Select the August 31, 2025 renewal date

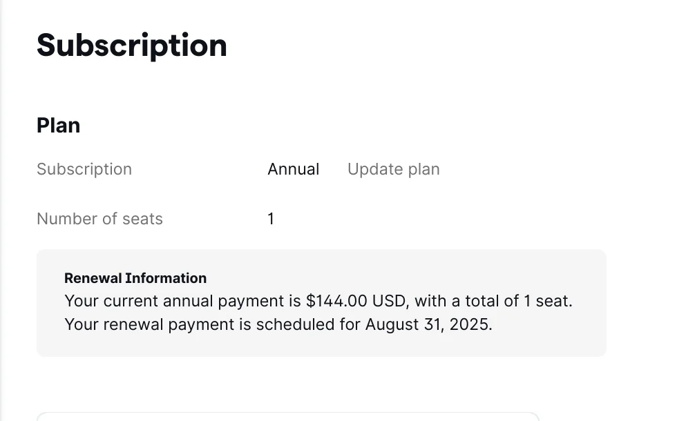pos(429,324)
